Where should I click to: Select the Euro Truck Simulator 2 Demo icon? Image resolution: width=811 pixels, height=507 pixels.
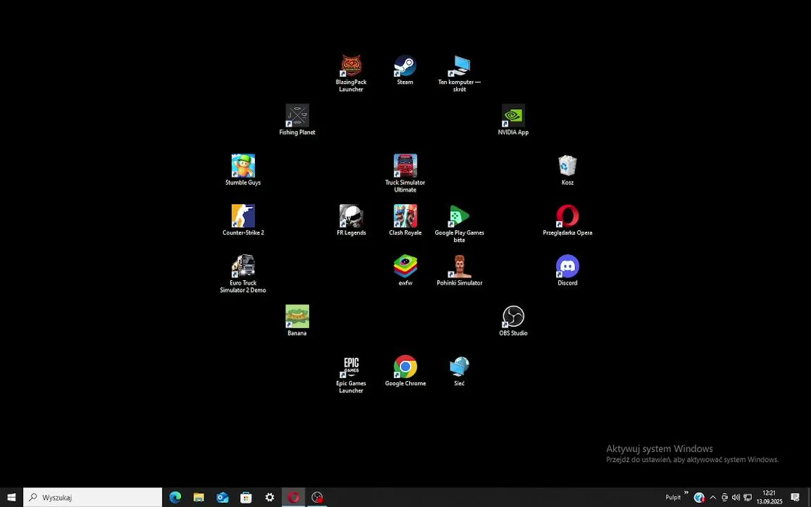tap(243, 274)
